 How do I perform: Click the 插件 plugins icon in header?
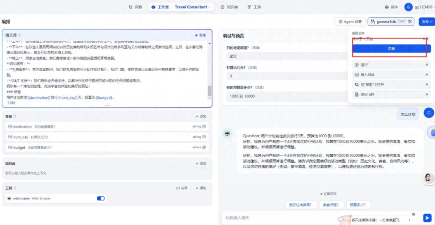(x=387, y=7)
